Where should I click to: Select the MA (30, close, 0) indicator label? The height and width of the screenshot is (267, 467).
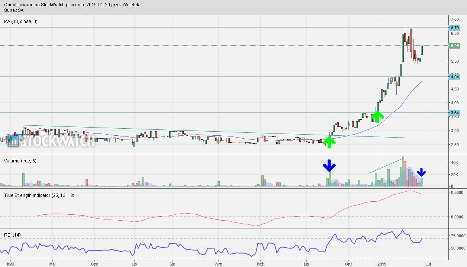pos(21,22)
